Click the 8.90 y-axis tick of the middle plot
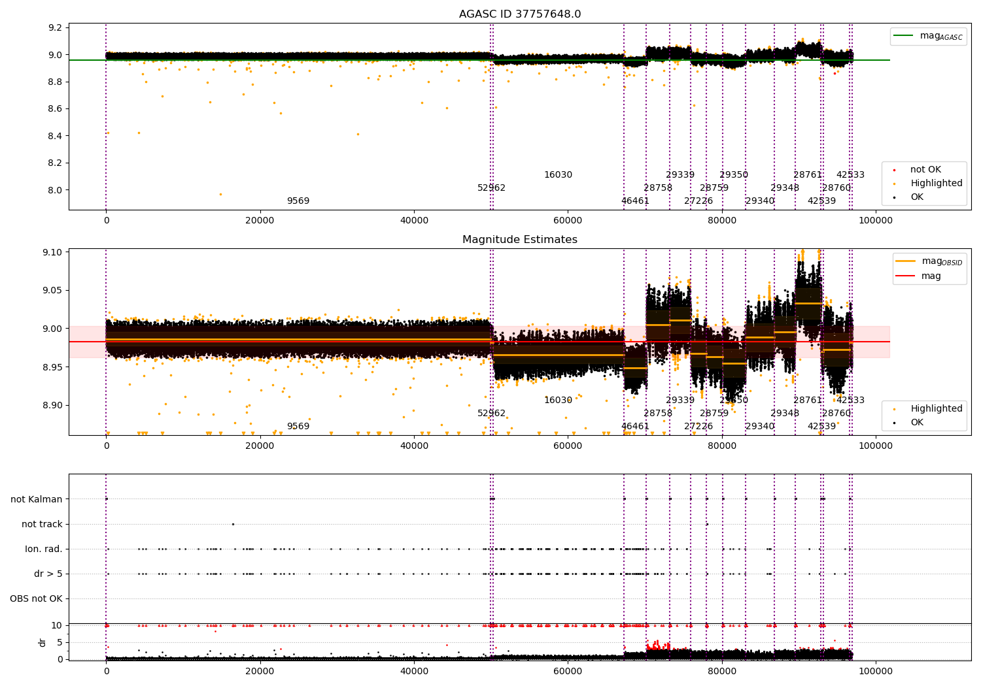Viewport: 981px width, 686px height. 52,406
